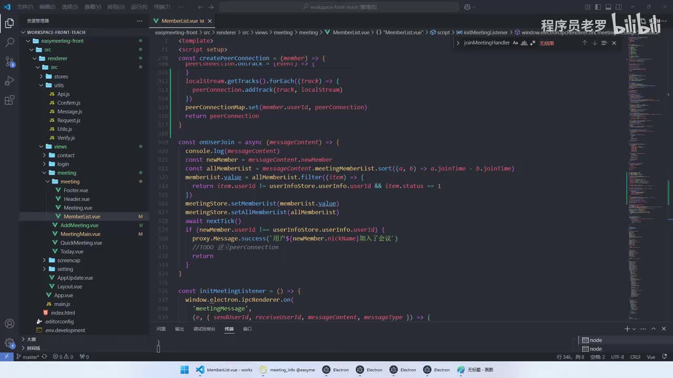Close the bottom terminal panel
This screenshot has height=378, width=673.
[x=664, y=329]
